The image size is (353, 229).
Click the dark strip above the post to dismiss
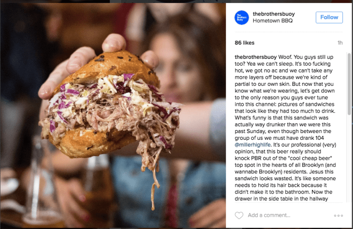pyautogui.click(x=177, y=1)
